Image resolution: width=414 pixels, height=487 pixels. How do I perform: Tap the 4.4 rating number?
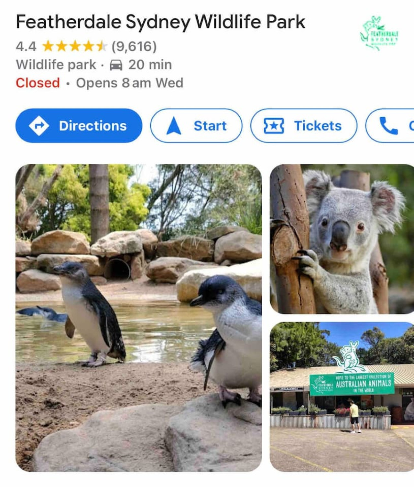(26, 47)
